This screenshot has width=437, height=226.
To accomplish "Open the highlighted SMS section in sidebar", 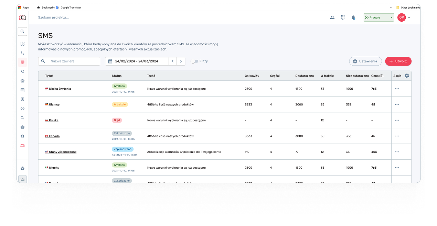I will click(22, 62).
